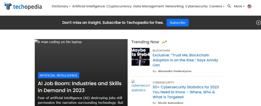Click the cybersecurity statistics thumbnail image
This screenshot has width=261, height=106.
click(140, 86)
